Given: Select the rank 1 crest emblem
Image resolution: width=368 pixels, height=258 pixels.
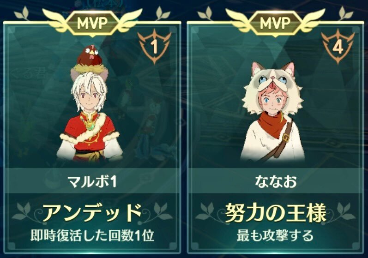Looking at the screenshot, I should tap(154, 47).
